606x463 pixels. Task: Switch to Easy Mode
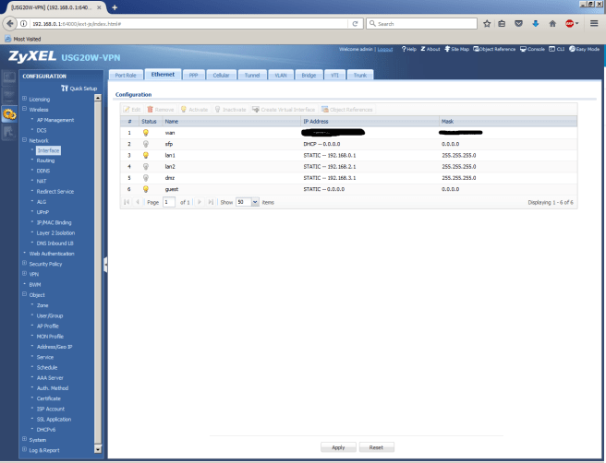(586, 49)
